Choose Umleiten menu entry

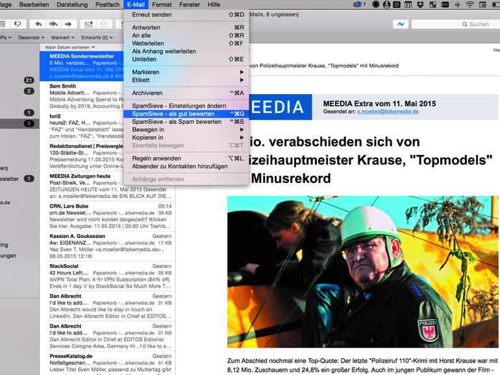pyautogui.click(x=186, y=59)
